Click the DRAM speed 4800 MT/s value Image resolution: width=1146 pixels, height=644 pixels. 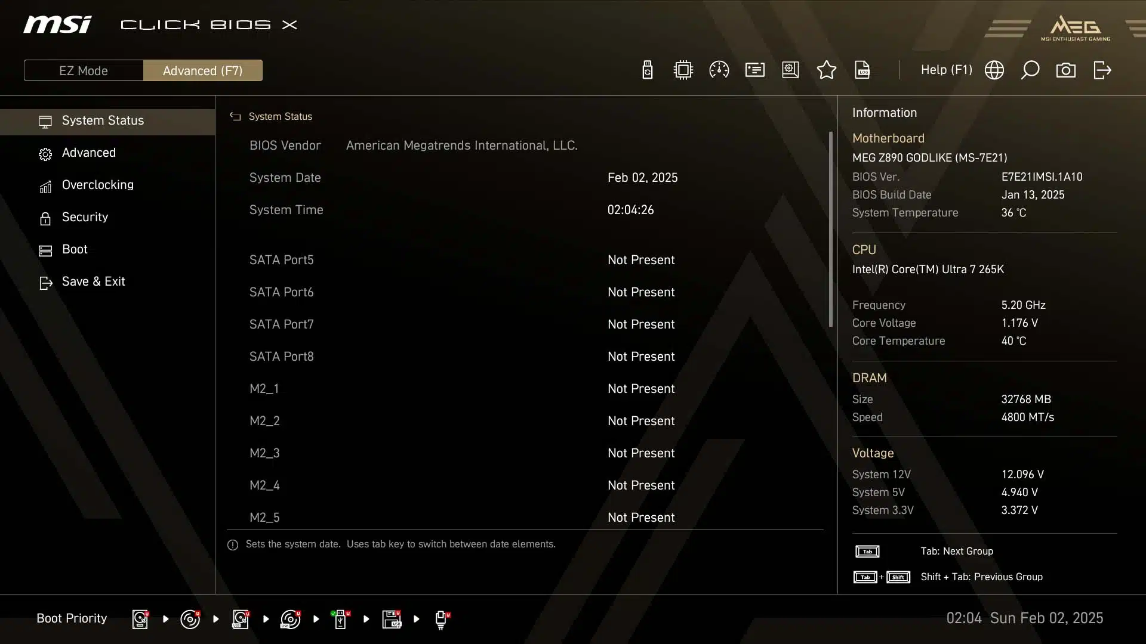pyautogui.click(x=1027, y=417)
